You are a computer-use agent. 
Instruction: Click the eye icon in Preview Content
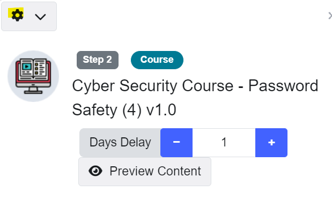click(x=95, y=171)
